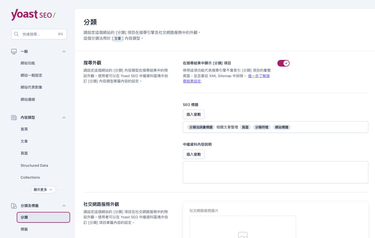Click the 快速搜尋 search field

coord(39,34)
